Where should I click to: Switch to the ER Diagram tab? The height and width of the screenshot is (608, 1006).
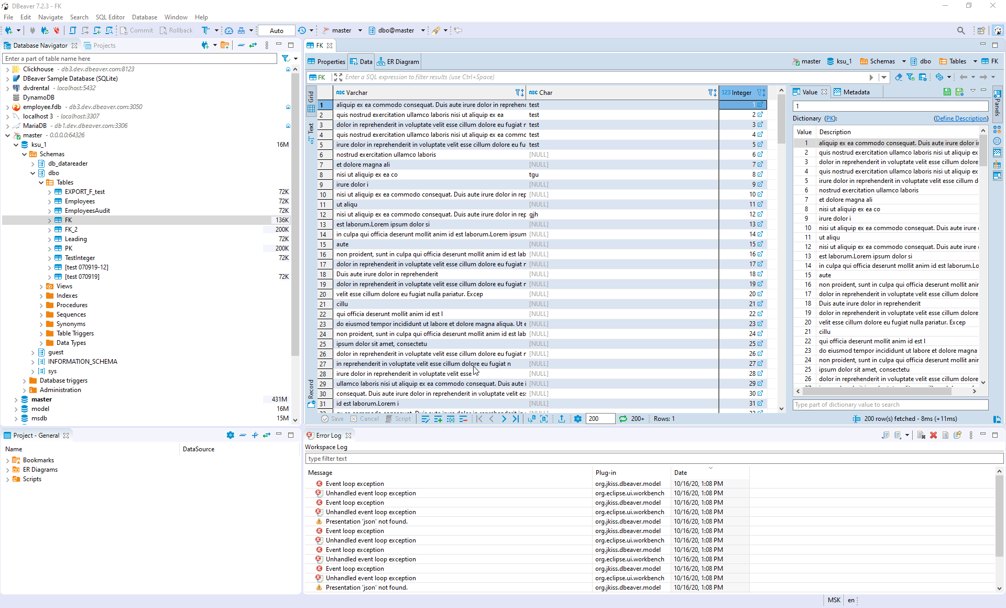click(398, 62)
